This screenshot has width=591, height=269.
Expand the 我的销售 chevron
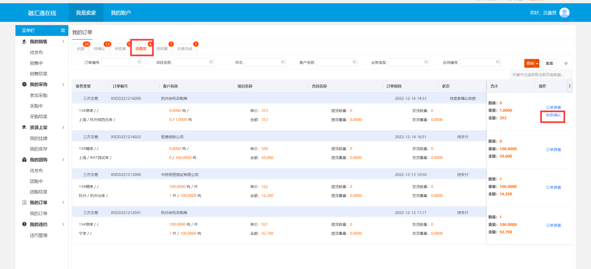[x=63, y=41]
